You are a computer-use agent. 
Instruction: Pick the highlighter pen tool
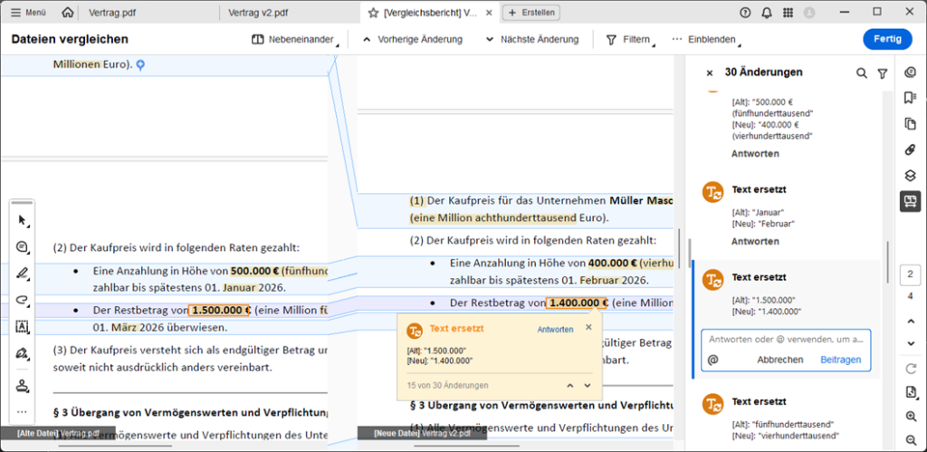[22, 273]
